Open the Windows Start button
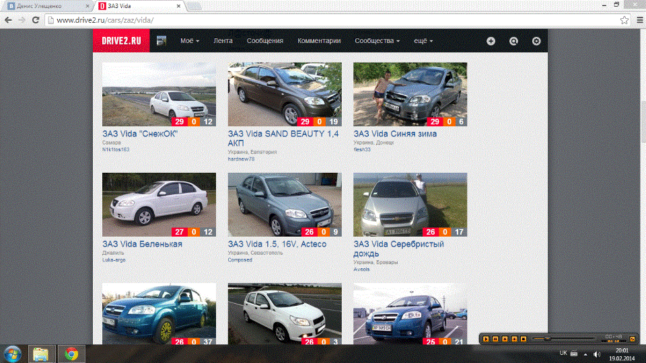646x363 pixels. click(13, 354)
